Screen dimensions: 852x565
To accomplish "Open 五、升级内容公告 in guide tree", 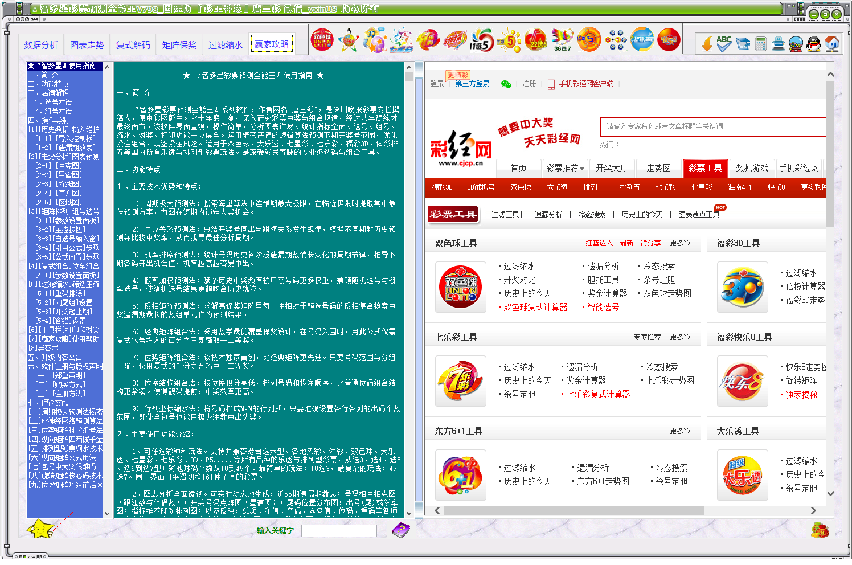I will click(x=55, y=357).
